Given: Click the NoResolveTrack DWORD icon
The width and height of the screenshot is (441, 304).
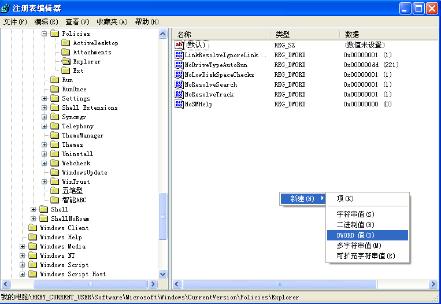Looking at the screenshot, I should tap(179, 94).
